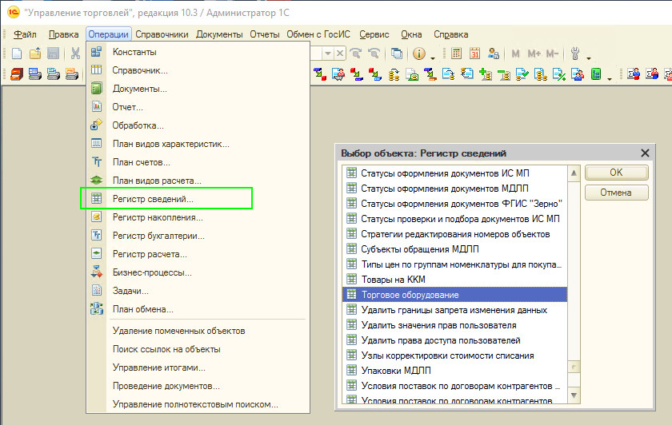
Task: Click the Open file folder icon
Action: tap(34, 54)
